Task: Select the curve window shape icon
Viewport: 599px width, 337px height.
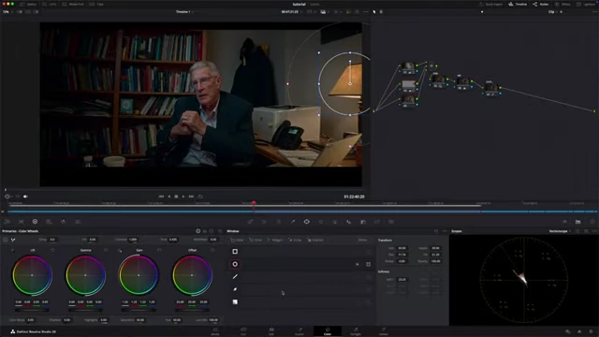Action: click(x=235, y=289)
